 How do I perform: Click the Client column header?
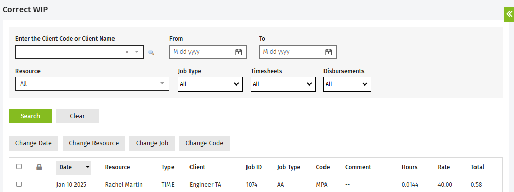point(197,167)
